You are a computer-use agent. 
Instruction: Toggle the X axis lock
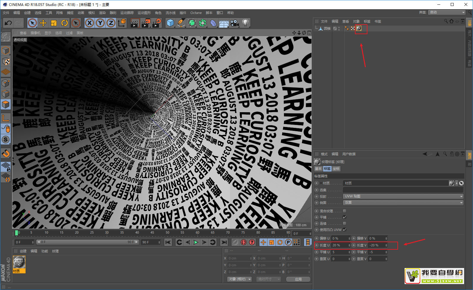click(90, 23)
